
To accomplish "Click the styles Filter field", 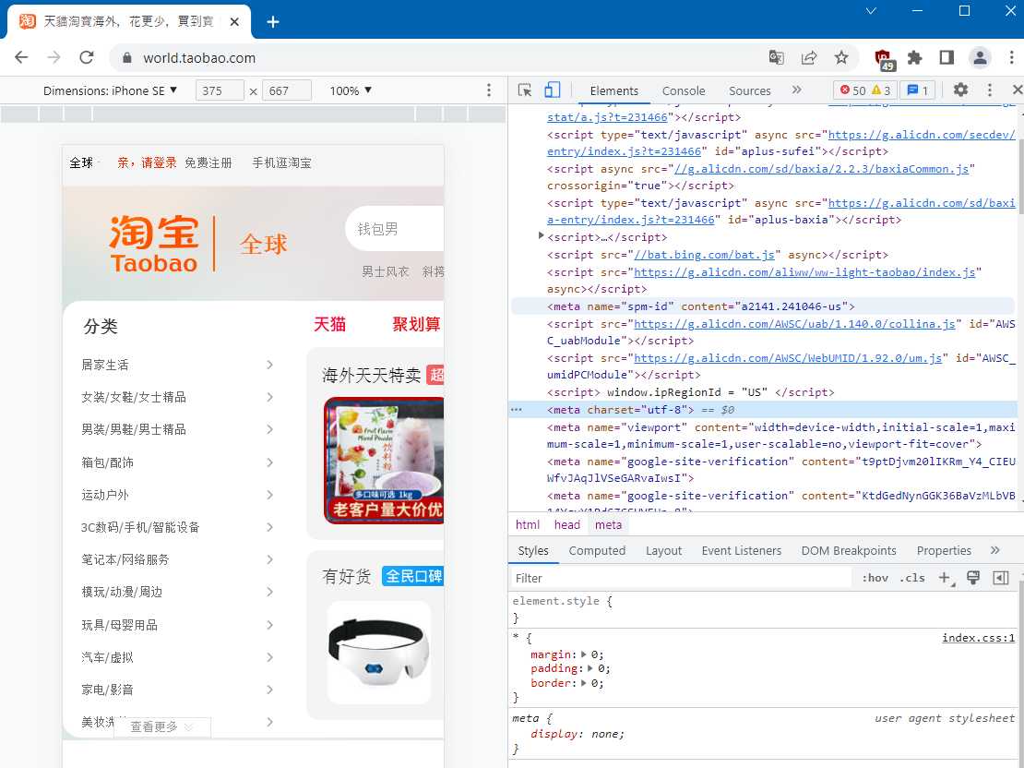I will [679, 578].
